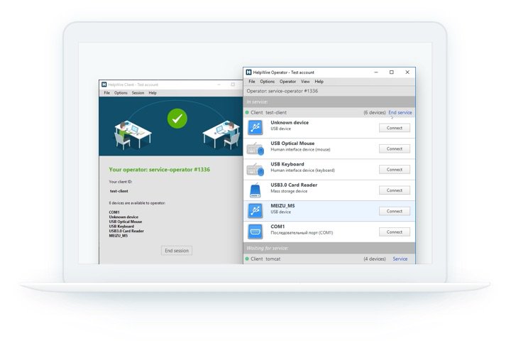Screen dimensions: 511x341
Task: Click Service link for client tomcat
Action: point(400,259)
